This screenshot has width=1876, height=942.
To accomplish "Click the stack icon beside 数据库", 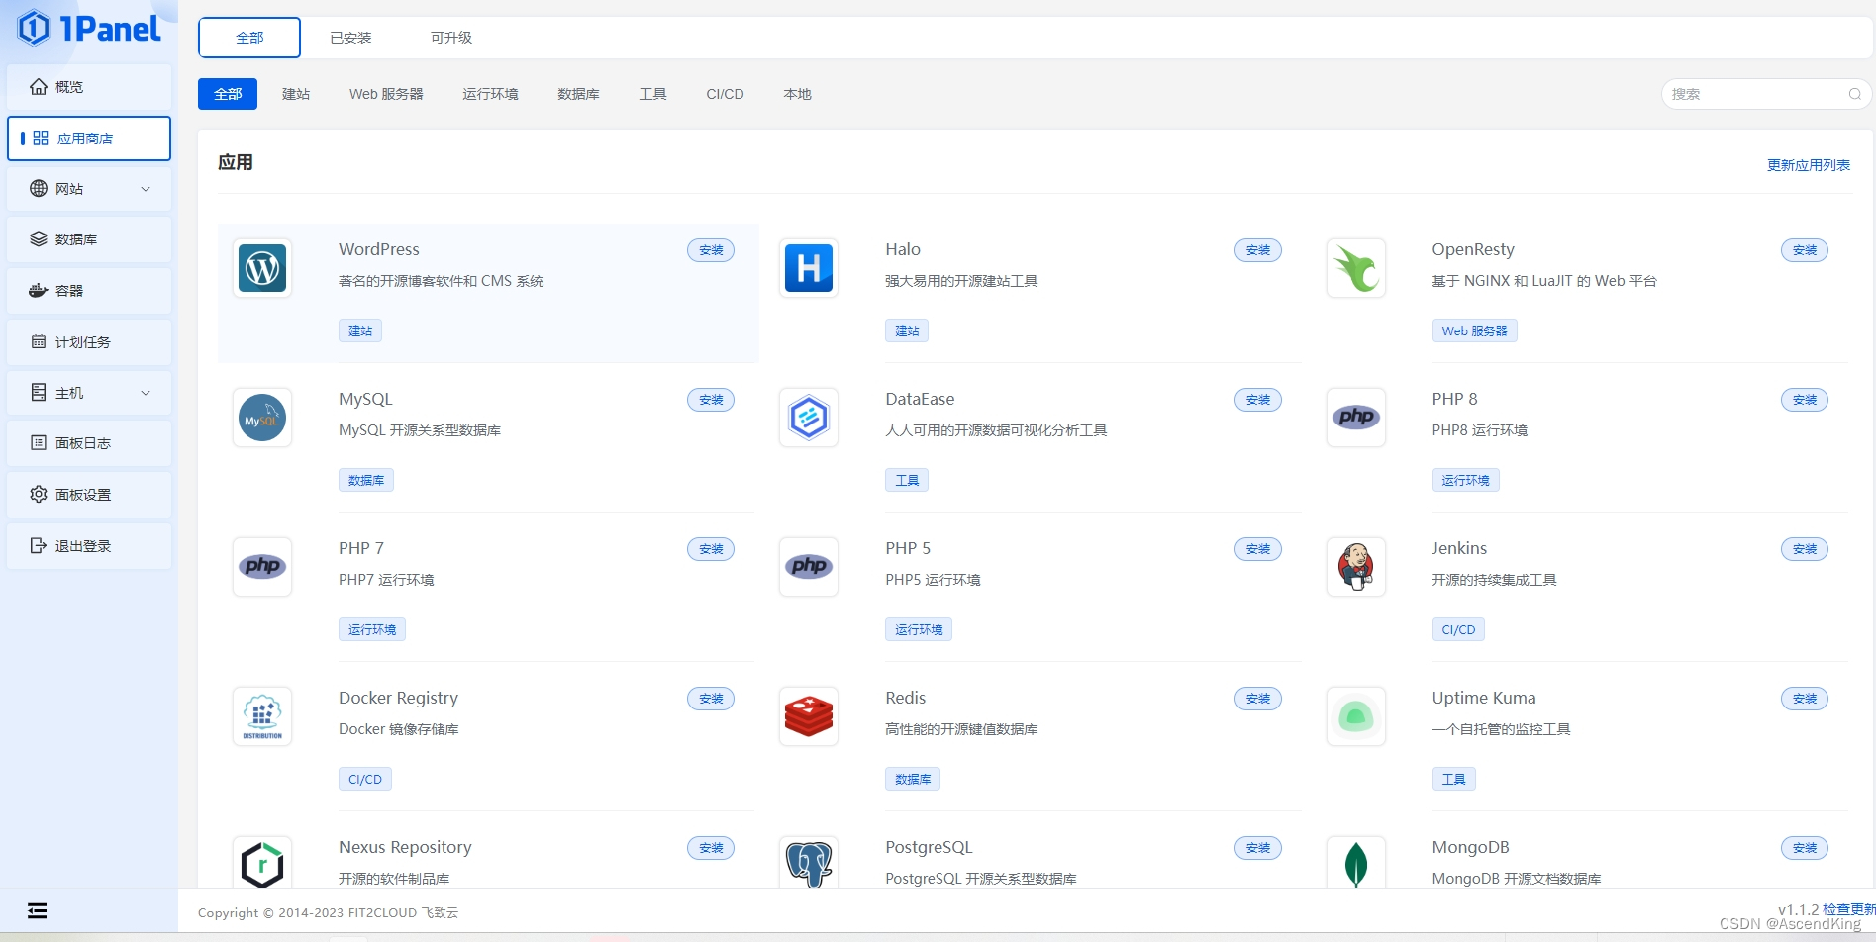I will pyautogui.click(x=39, y=238).
